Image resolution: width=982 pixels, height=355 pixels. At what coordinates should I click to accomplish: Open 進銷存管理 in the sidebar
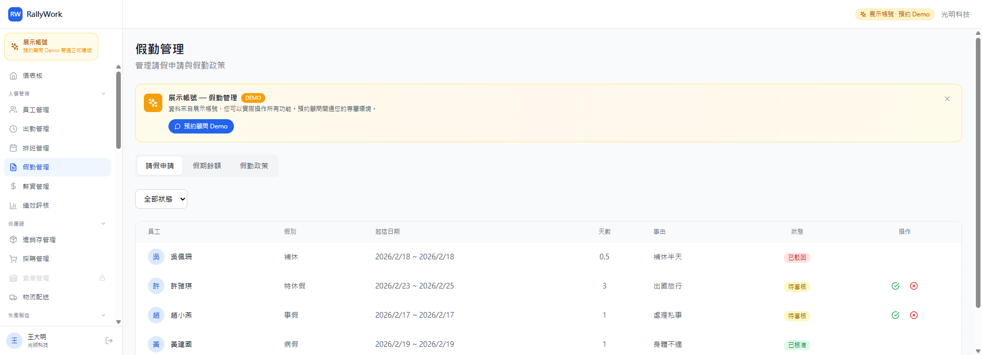click(x=39, y=240)
